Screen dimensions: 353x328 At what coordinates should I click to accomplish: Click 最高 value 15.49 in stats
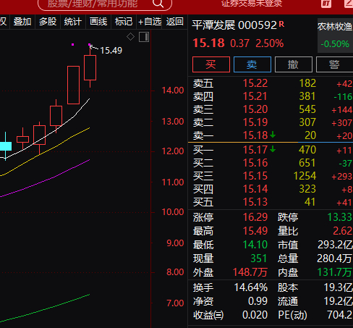coord(255,231)
